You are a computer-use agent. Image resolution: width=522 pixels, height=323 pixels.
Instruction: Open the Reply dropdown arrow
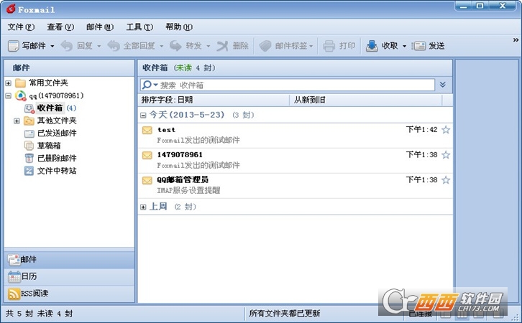(x=99, y=46)
